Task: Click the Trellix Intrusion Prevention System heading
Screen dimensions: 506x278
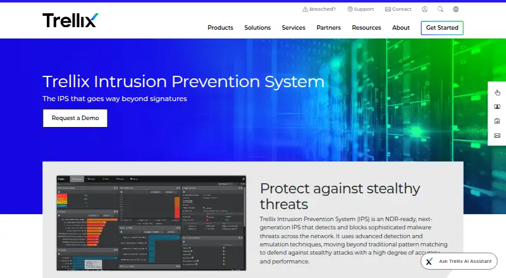Action: 183,82
